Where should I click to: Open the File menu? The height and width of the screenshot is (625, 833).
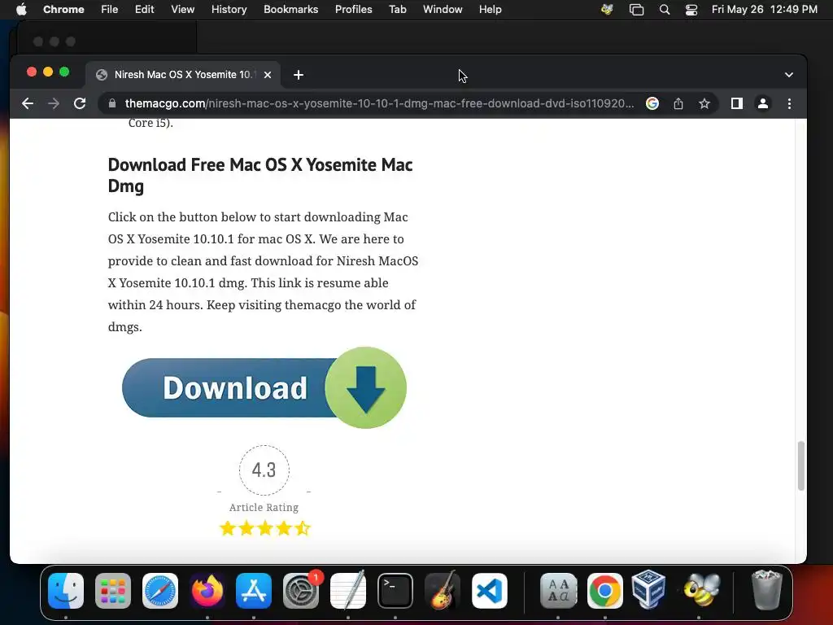click(110, 10)
